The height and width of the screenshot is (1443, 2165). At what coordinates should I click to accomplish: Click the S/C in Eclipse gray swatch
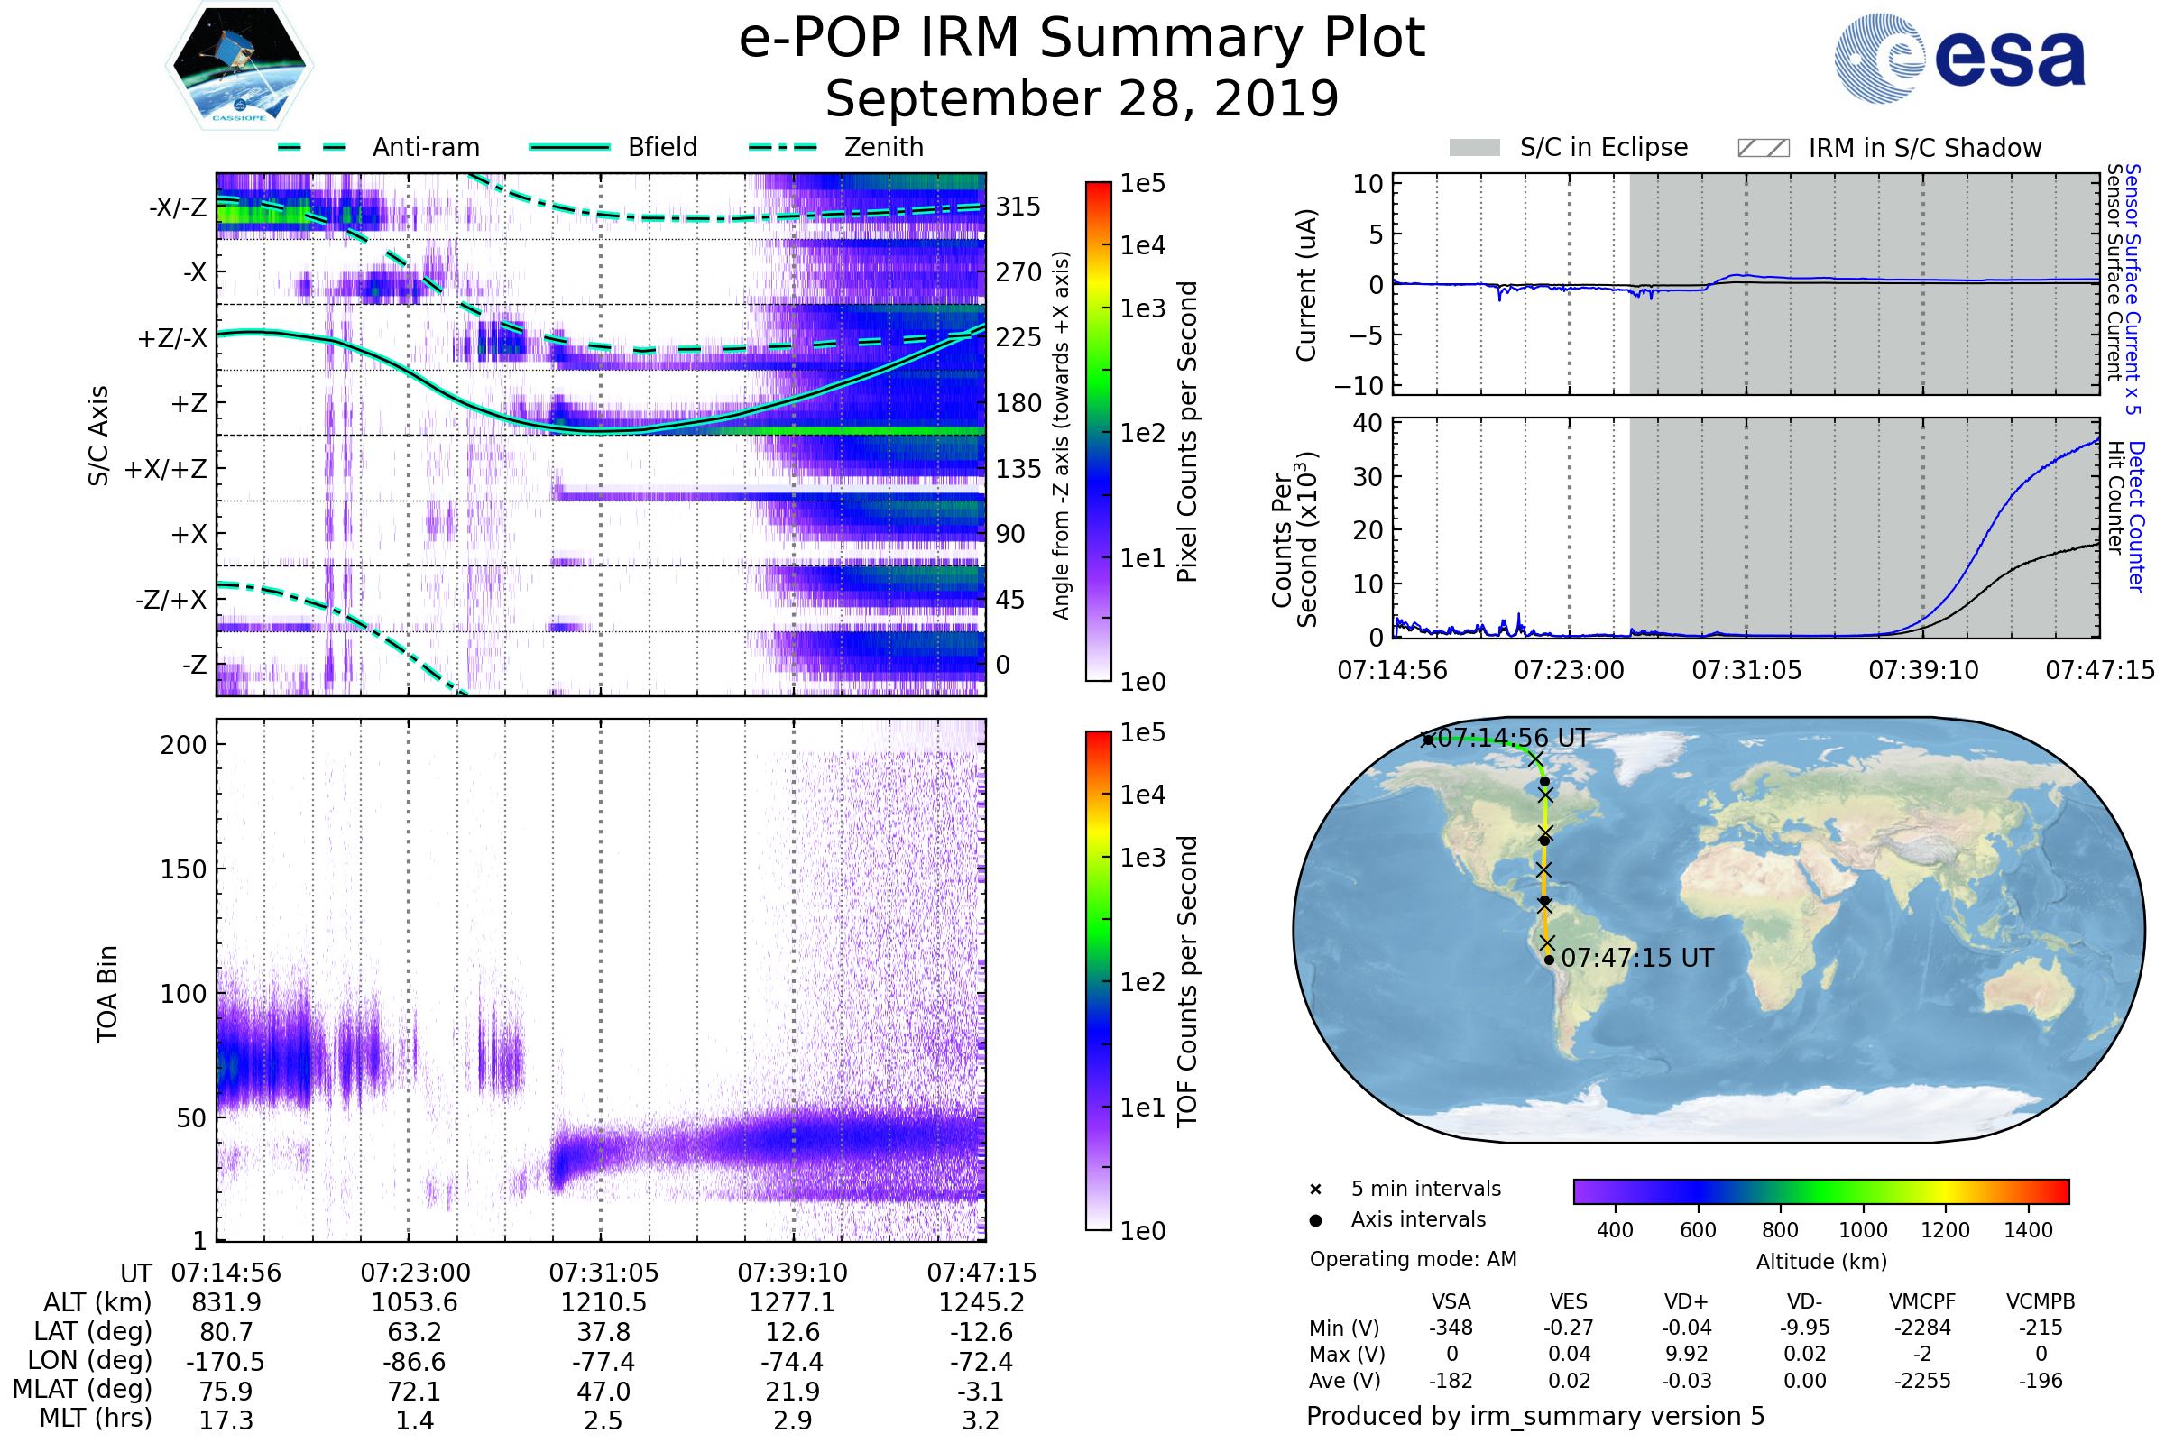[x=1474, y=148]
